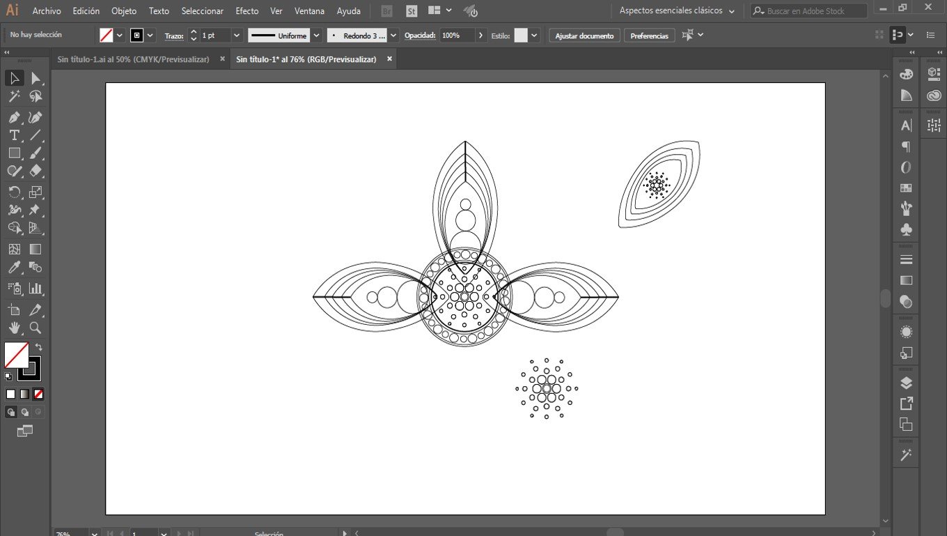Open the Brushes panel icon
This screenshot has width=947, height=536.
point(906,208)
